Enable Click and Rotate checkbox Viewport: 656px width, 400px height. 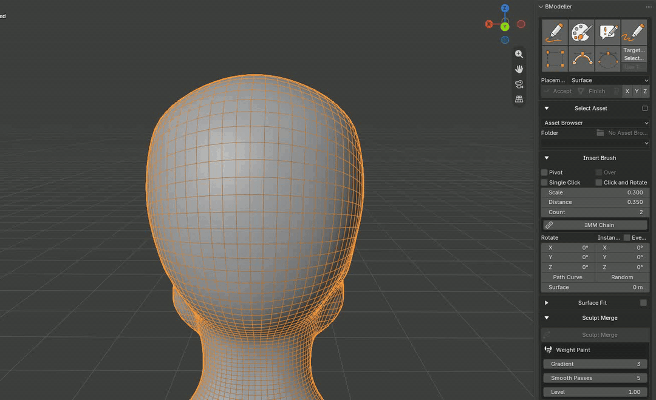599,182
